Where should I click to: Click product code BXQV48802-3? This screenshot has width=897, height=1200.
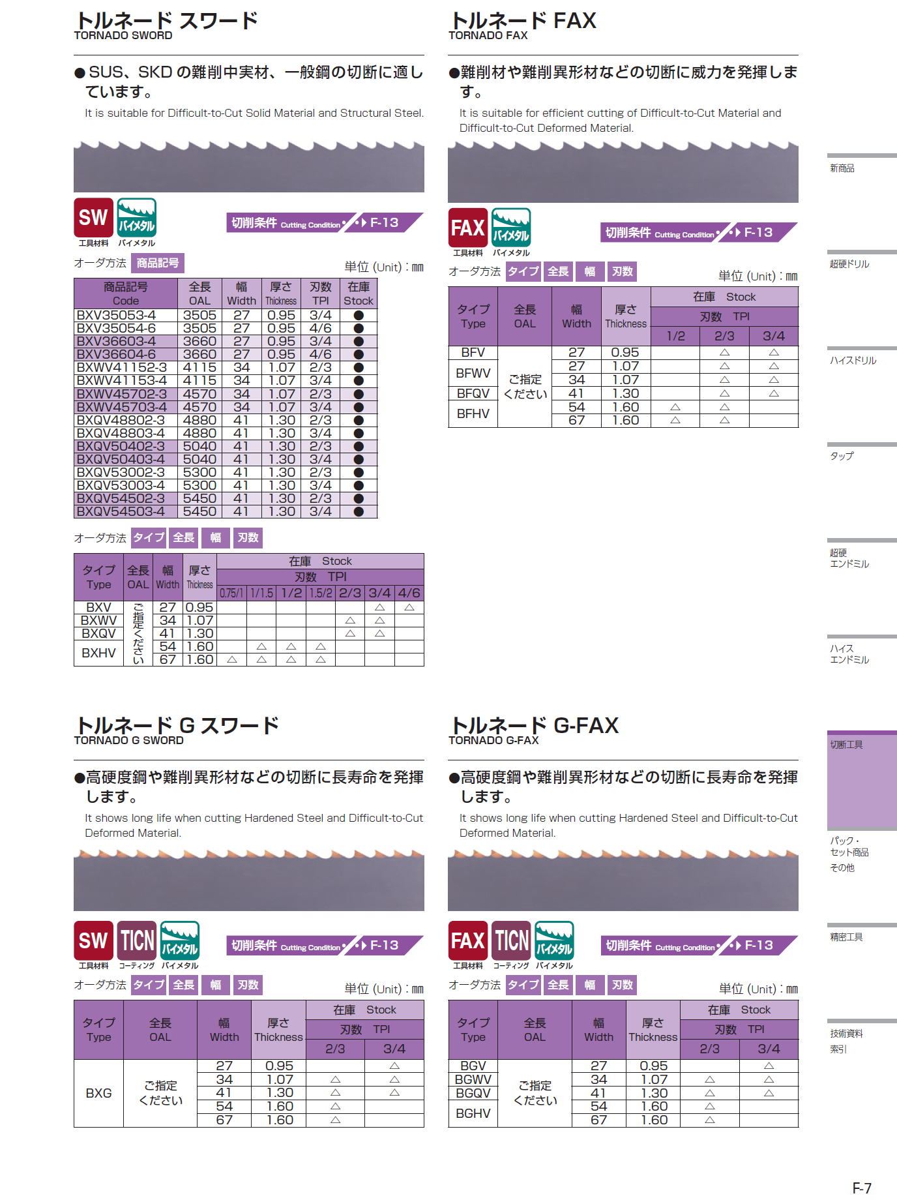tap(126, 420)
